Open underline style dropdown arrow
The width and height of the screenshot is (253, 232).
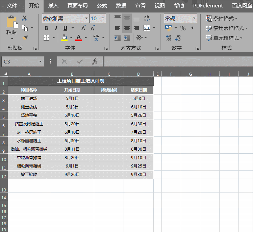point(73,28)
